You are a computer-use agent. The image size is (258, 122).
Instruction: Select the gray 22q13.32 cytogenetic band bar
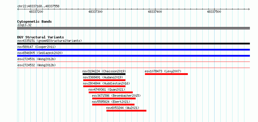133,28
